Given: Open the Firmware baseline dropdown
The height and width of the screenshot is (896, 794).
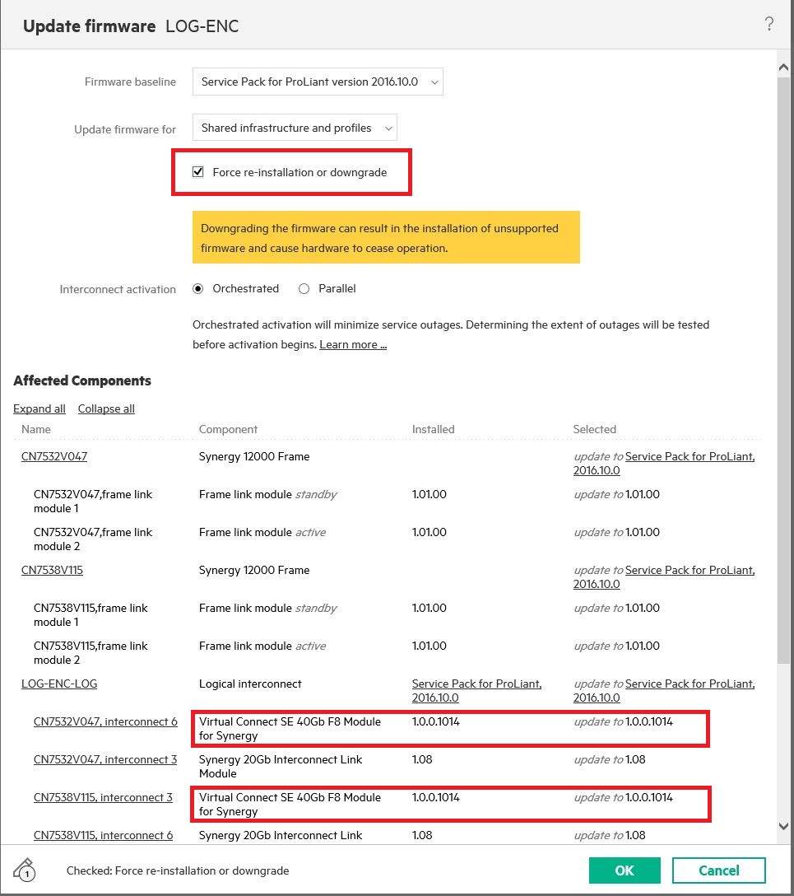Looking at the screenshot, I should [318, 82].
